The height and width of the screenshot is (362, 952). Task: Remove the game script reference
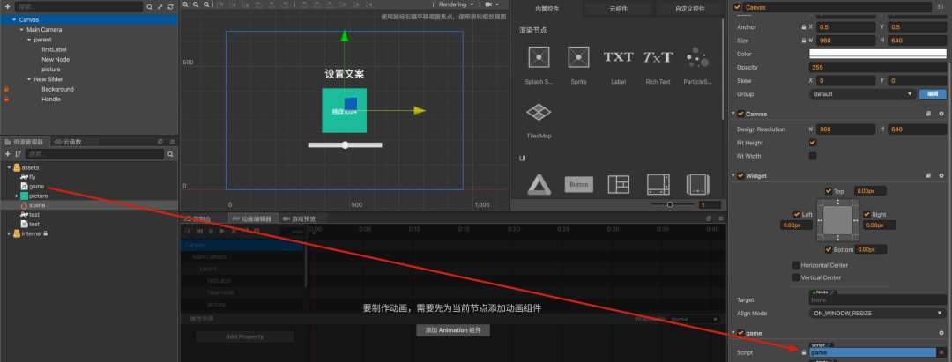click(941, 352)
